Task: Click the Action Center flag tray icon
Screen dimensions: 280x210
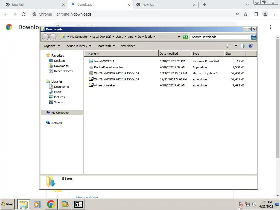Action: click(241, 204)
